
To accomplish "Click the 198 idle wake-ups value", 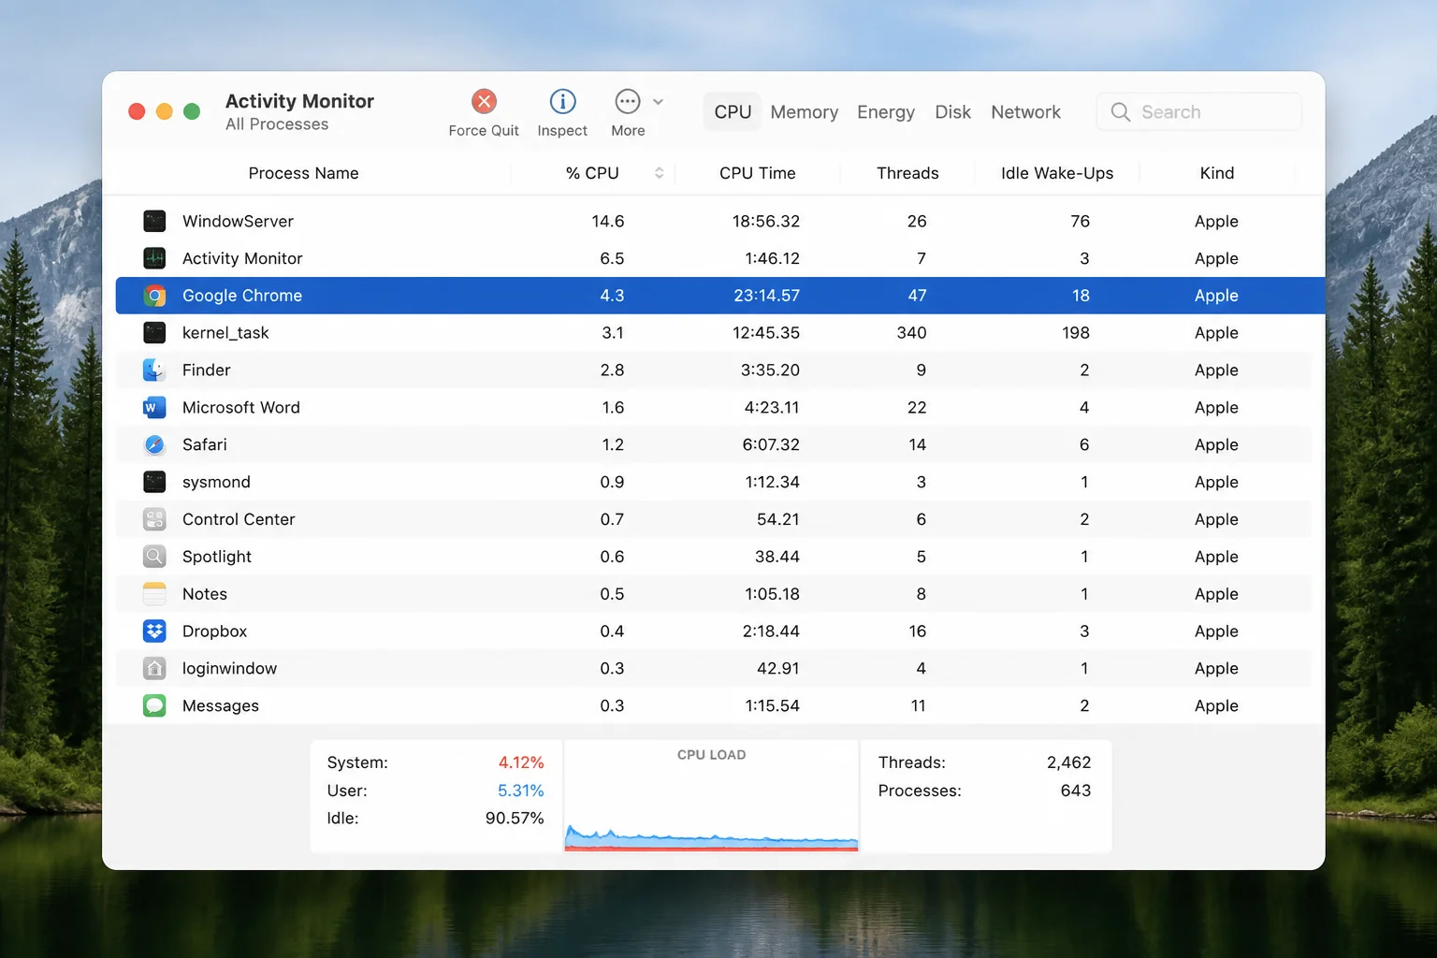I will (x=1076, y=333).
